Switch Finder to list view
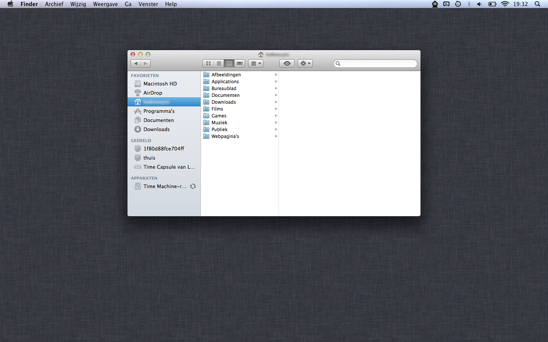Viewport: 548px width, 342px height. coord(219,63)
